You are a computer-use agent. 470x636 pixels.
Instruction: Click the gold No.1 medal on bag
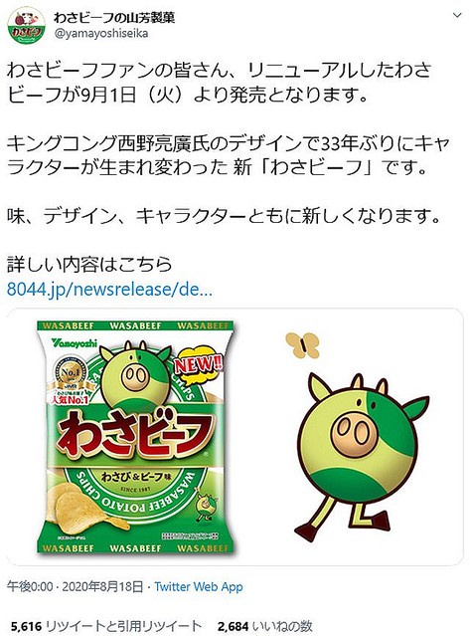coord(70,374)
